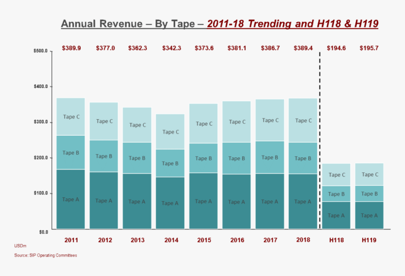Select the $400.0 y-axis label
The image size is (405, 276).
(x=40, y=86)
